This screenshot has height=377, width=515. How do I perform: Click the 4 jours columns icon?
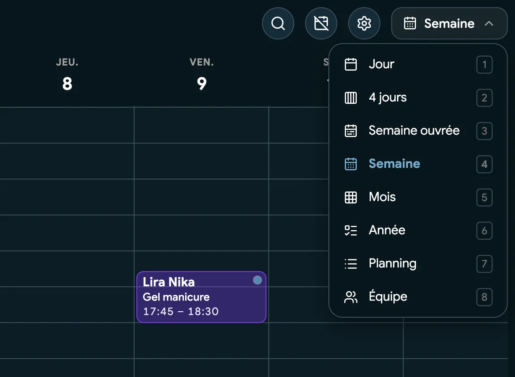(350, 97)
